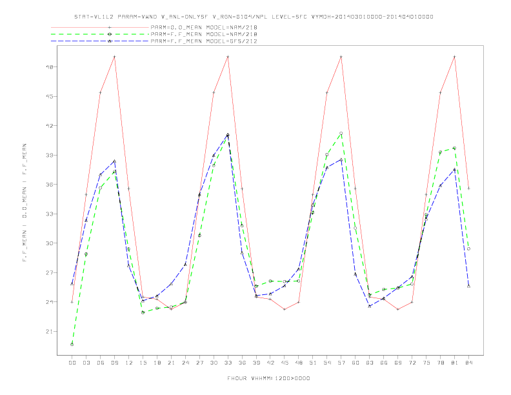This screenshot has width=511, height=395.
Task: Click x-axis tick label 42
Action: coord(270,363)
